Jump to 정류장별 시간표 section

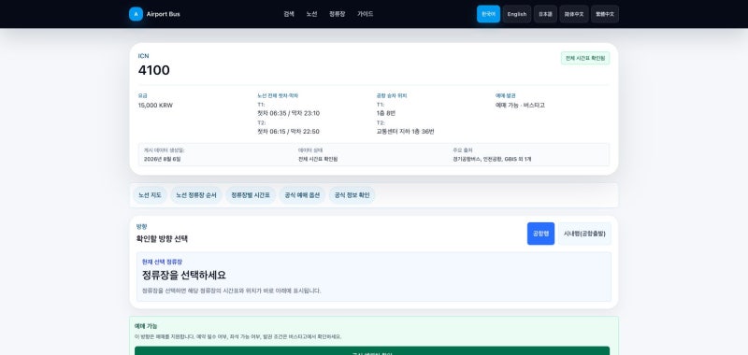click(251, 195)
